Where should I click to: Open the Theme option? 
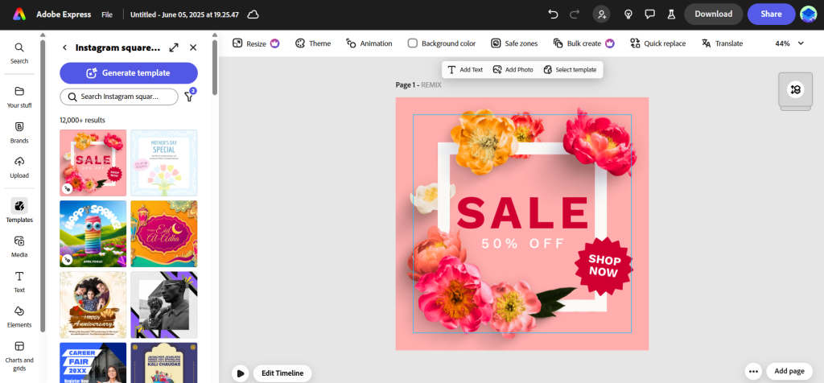(313, 43)
